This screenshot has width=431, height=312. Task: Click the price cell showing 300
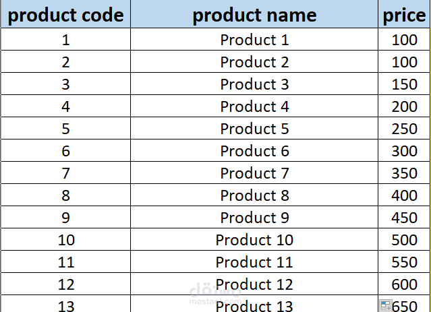click(x=404, y=151)
